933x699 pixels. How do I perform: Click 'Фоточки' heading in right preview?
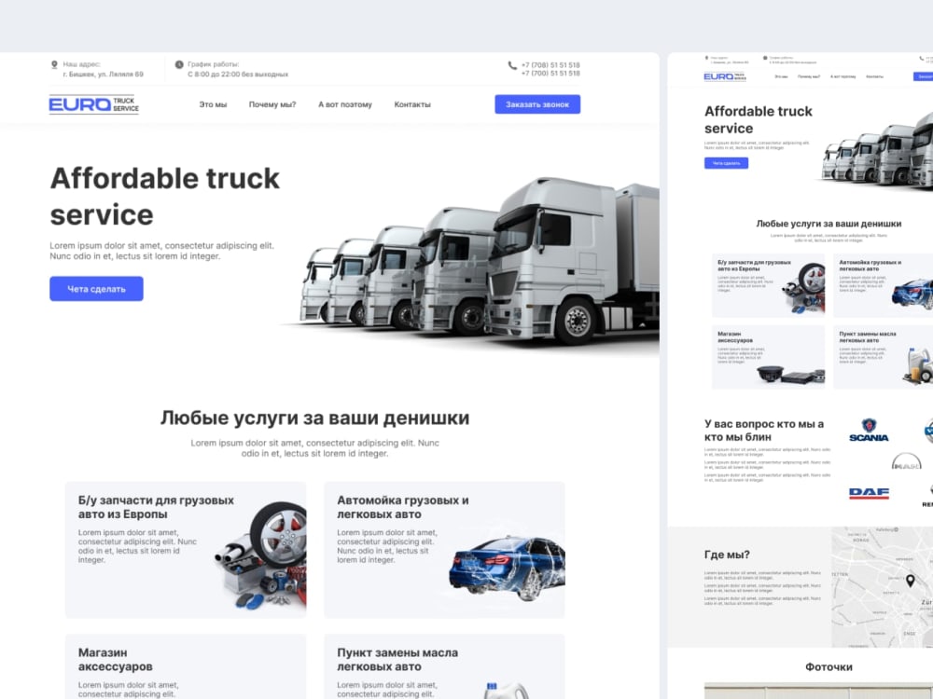[829, 667]
